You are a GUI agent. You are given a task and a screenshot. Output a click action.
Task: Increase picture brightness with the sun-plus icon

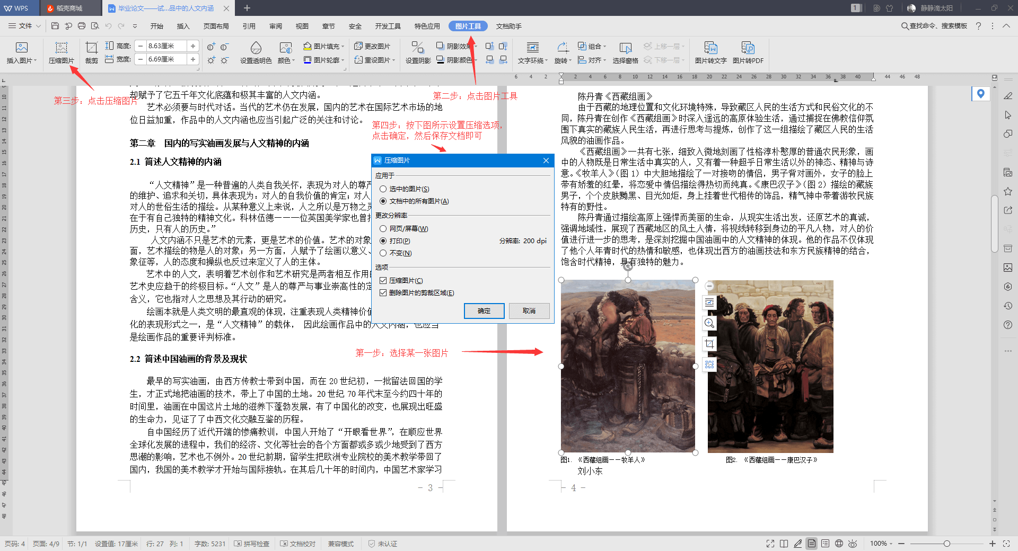tap(211, 60)
